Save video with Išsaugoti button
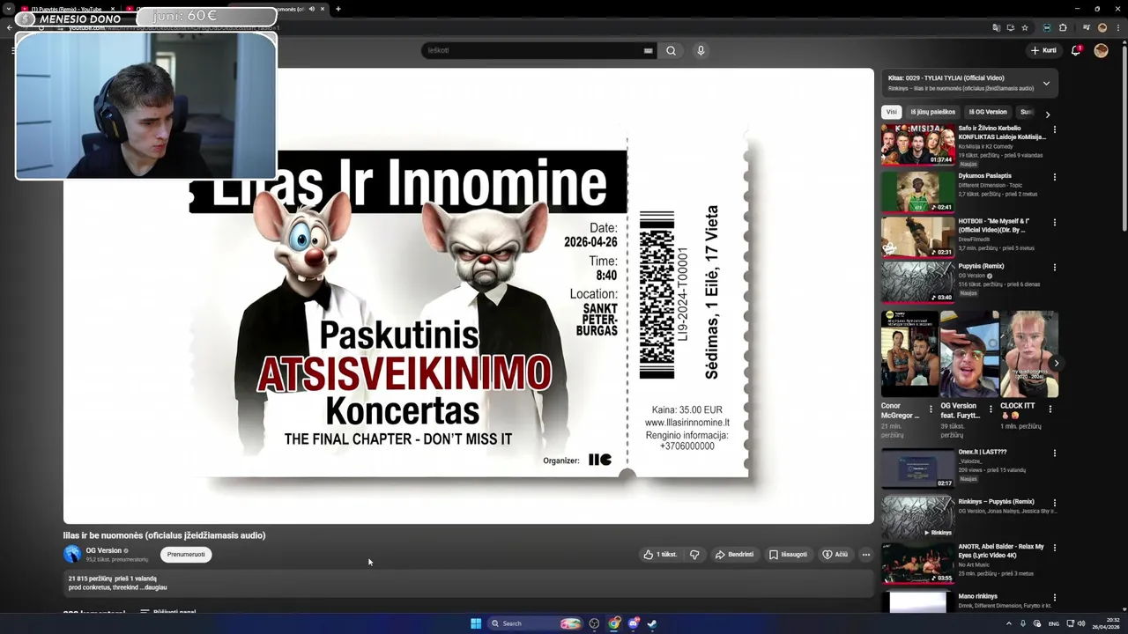The image size is (1128, 634). click(788, 555)
